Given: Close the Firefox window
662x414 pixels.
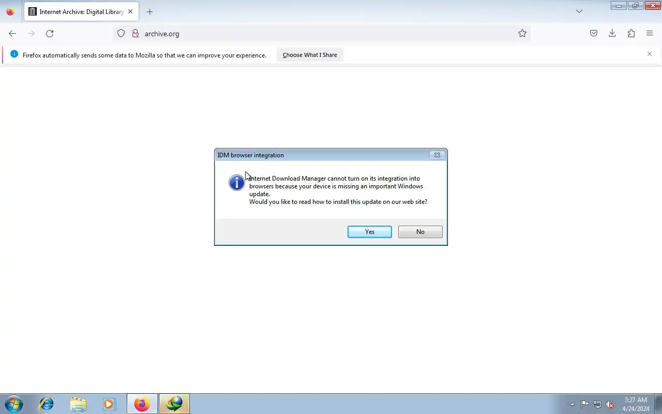Looking at the screenshot, I should coord(653,6).
